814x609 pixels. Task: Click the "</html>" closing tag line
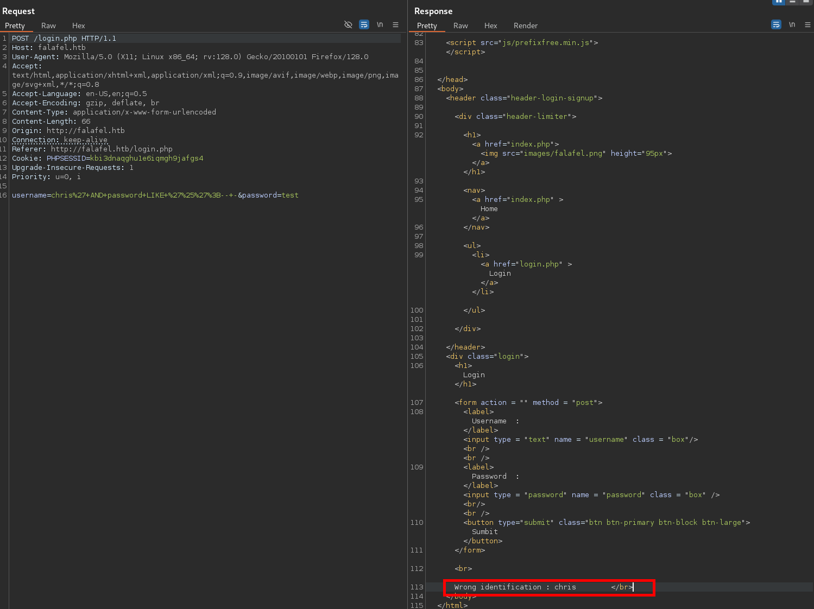coord(452,605)
